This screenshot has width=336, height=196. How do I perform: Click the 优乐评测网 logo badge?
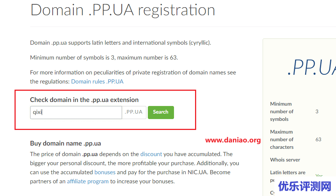pos(305,186)
